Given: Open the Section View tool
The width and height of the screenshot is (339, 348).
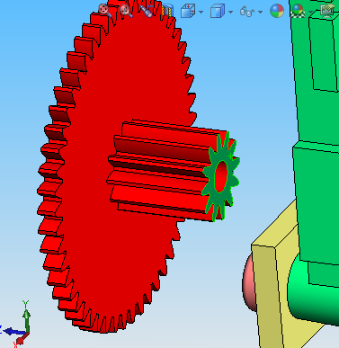Looking at the screenshot, I should pyautogui.click(x=167, y=11).
